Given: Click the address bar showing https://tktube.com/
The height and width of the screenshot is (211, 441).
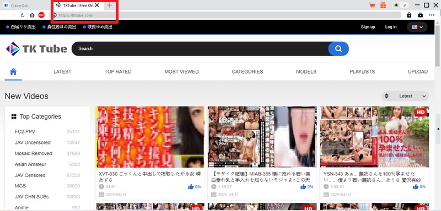Looking at the screenshot, I should coord(225,15).
